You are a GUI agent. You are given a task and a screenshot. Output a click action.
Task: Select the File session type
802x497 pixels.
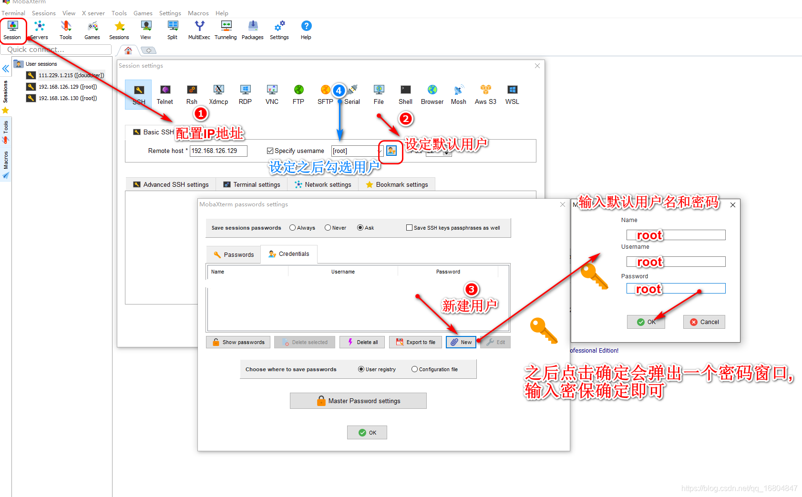coord(379,94)
